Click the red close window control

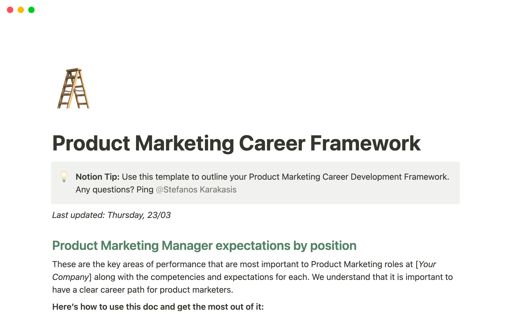[10, 10]
